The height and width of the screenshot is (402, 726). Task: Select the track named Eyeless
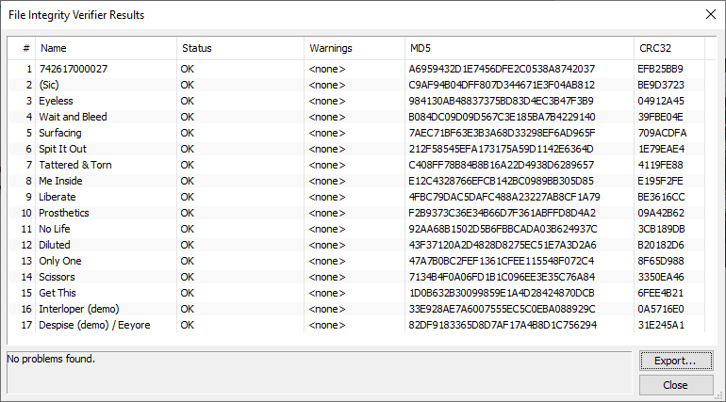pyautogui.click(x=56, y=101)
